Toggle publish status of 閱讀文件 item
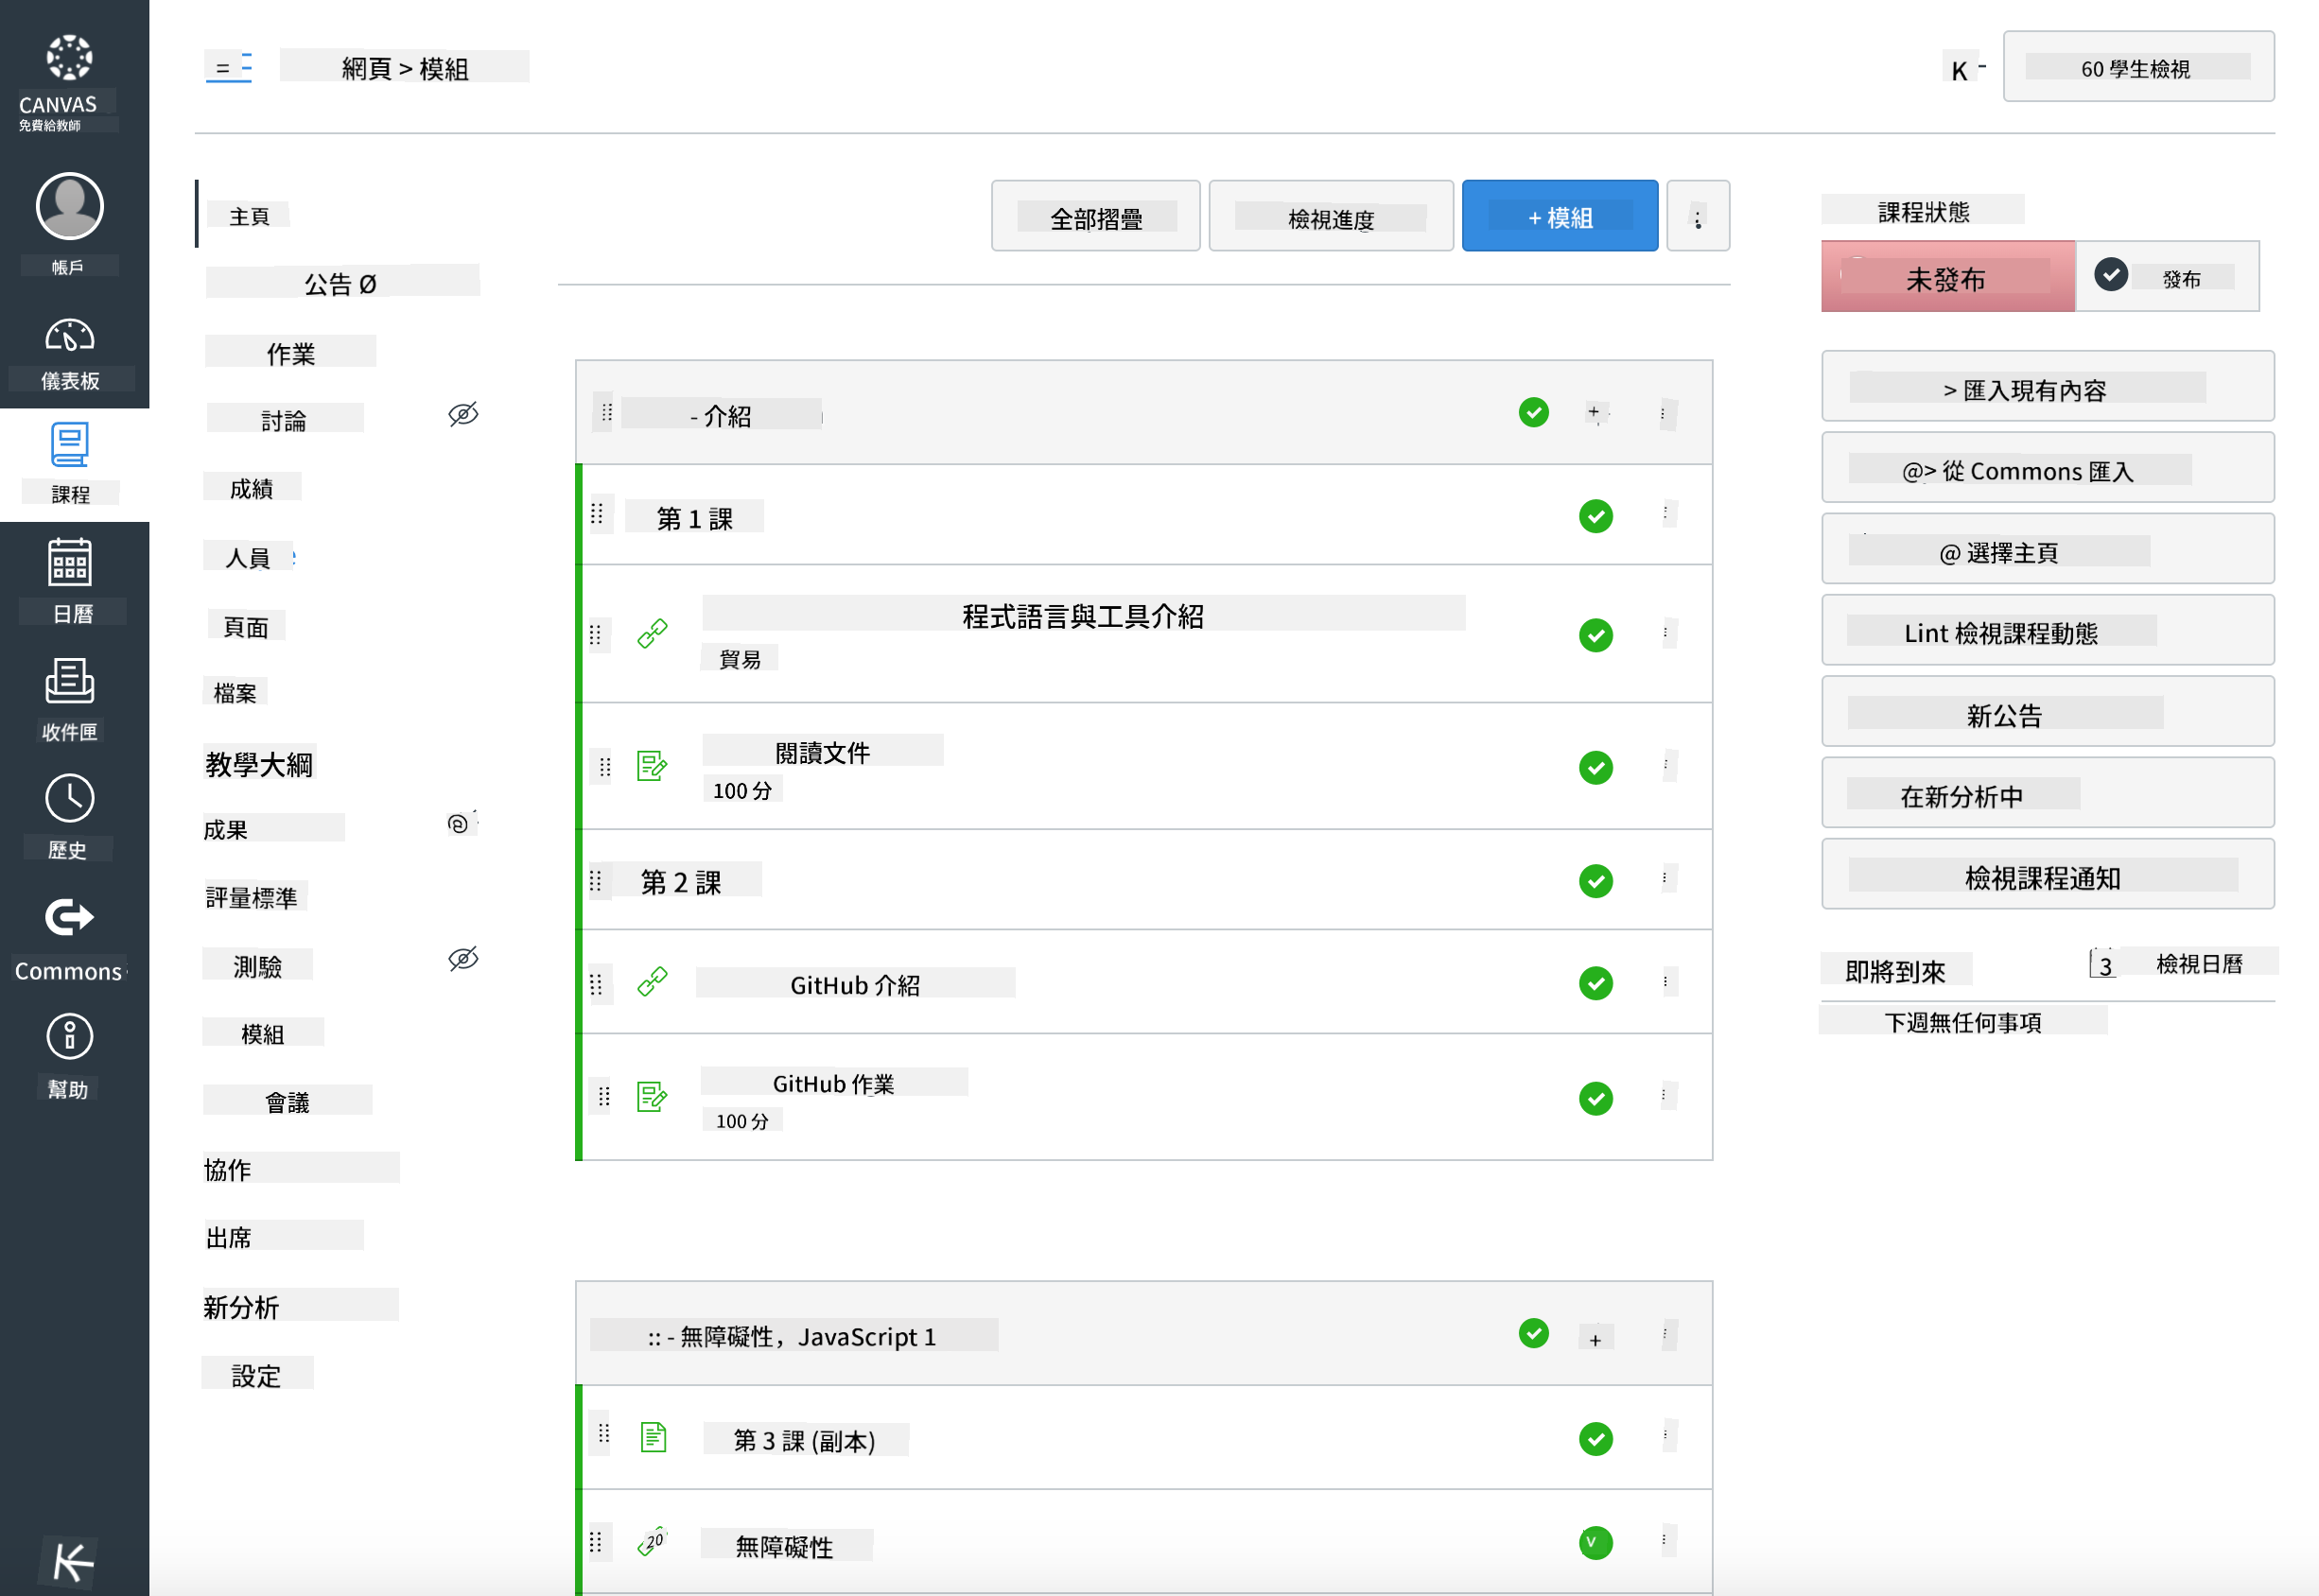The height and width of the screenshot is (1596, 2319). point(1595,768)
